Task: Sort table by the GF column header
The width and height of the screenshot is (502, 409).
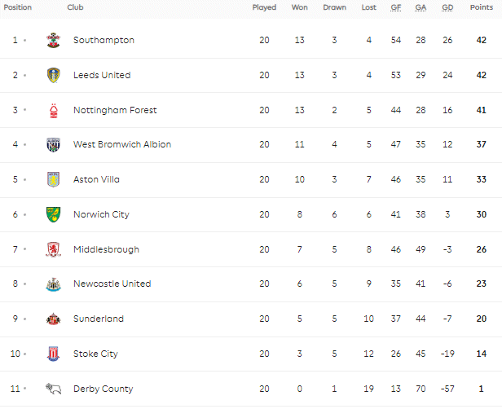Action: (396, 7)
